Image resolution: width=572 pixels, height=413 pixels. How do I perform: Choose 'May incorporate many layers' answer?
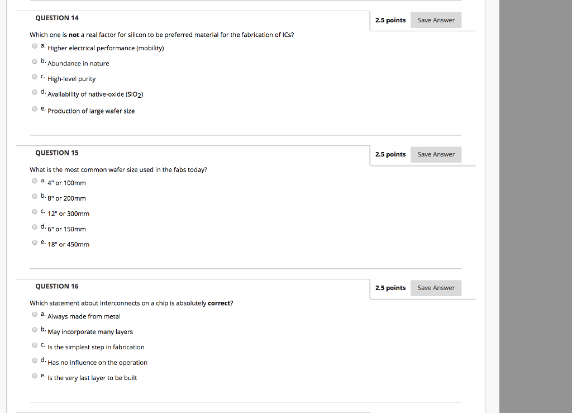[34, 329]
